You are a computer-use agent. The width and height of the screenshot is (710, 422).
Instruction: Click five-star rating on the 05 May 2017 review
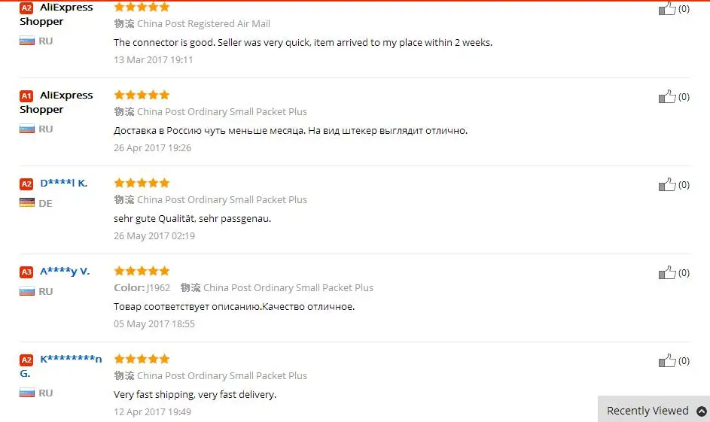click(142, 271)
